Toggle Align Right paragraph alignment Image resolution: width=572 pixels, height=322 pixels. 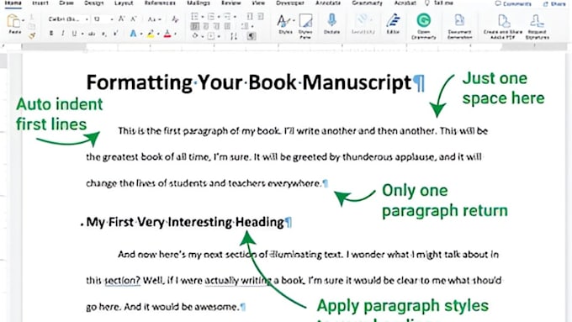(x=217, y=26)
